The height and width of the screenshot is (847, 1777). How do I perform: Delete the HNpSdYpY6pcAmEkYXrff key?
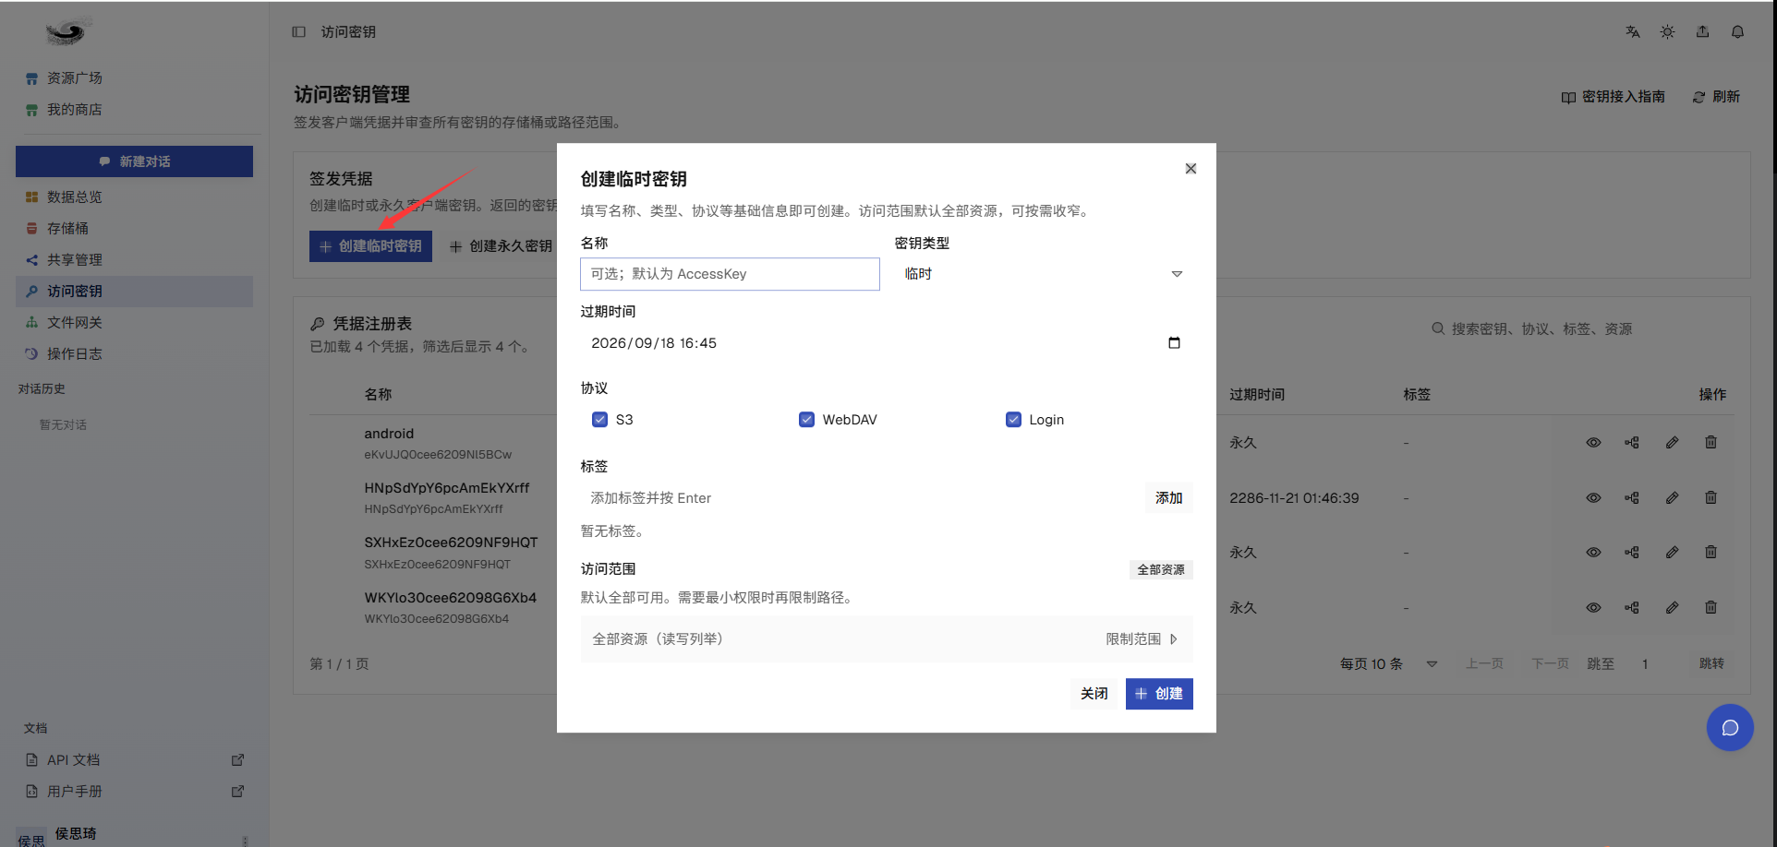point(1711,497)
